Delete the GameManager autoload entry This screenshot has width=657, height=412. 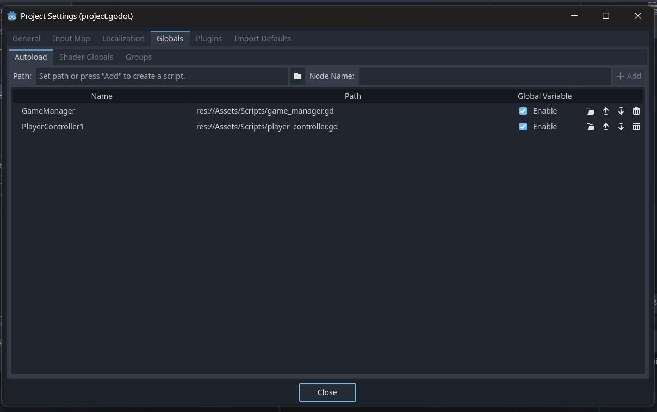click(636, 111)
